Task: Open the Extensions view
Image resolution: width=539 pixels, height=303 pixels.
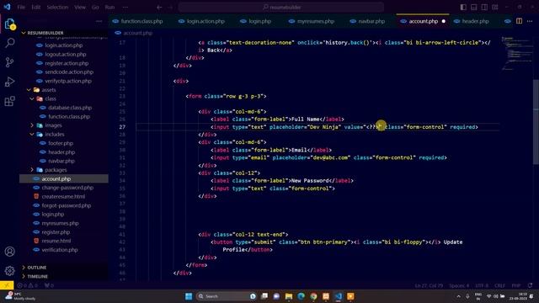Action: (9, 101)
